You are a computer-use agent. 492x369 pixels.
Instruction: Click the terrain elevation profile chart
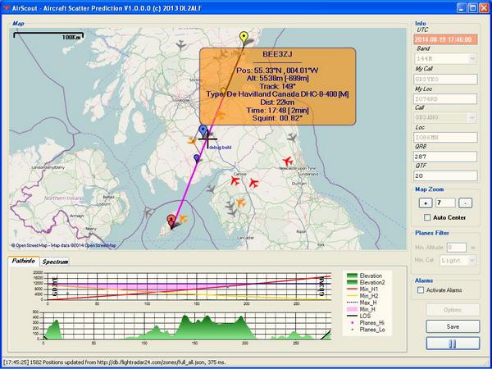tap(187, 326)
